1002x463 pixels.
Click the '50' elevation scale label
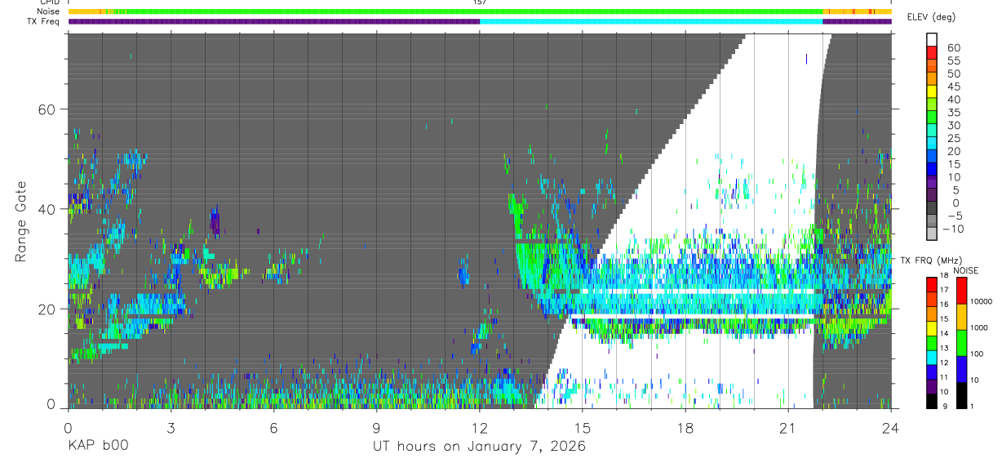tap(954, 73)
